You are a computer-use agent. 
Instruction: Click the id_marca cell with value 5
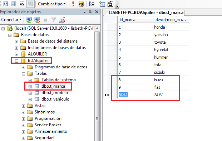point(135,57)
